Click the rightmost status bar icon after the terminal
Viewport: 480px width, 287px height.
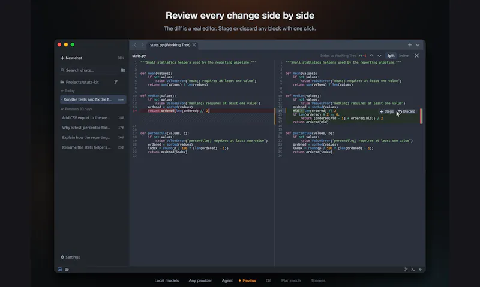click(x=421, y=269)
